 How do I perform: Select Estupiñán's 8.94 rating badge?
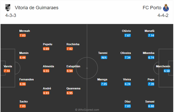(x=70, y=71)
